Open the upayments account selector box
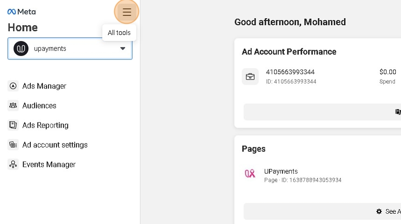Image resolution: width=401 pixels, height=224 pixels. (x=70, y=48)
